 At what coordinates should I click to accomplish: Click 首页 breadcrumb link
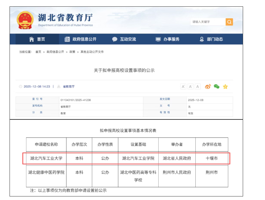(38, 52)
